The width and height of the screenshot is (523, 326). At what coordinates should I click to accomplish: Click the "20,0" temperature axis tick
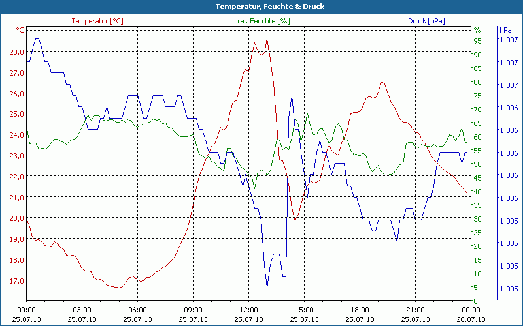[18, 218]
